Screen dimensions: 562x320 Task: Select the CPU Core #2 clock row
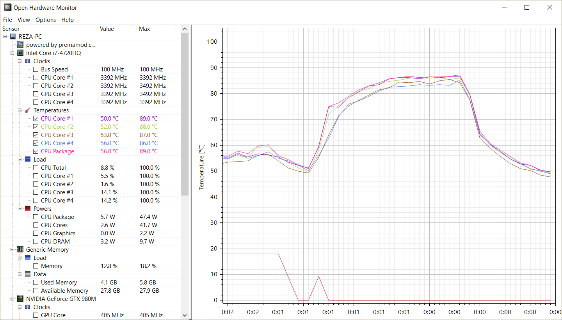coord(91,85)
